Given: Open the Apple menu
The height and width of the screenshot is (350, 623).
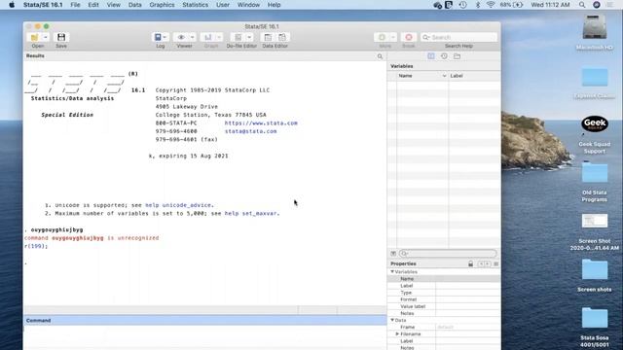Looking at the screenshot, I should 12,5.
